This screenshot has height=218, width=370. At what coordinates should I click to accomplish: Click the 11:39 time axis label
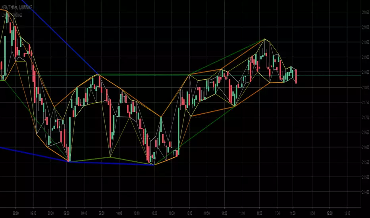(x=293, y=213)
